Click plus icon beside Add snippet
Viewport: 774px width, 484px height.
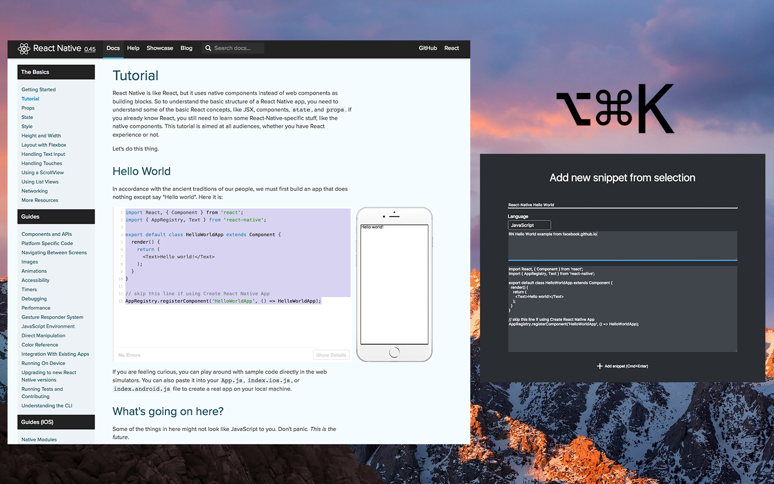coord(600,366)
